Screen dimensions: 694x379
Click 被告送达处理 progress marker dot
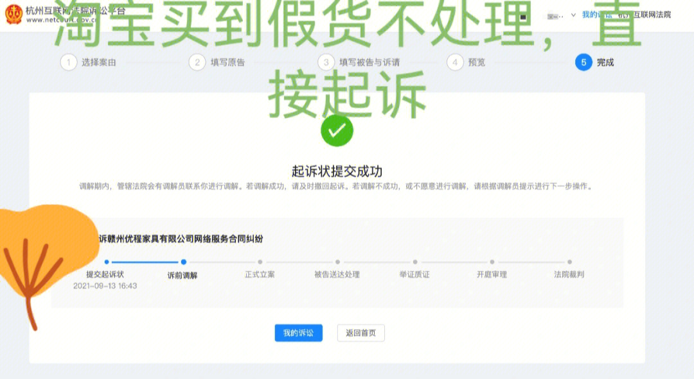point(338,262)
